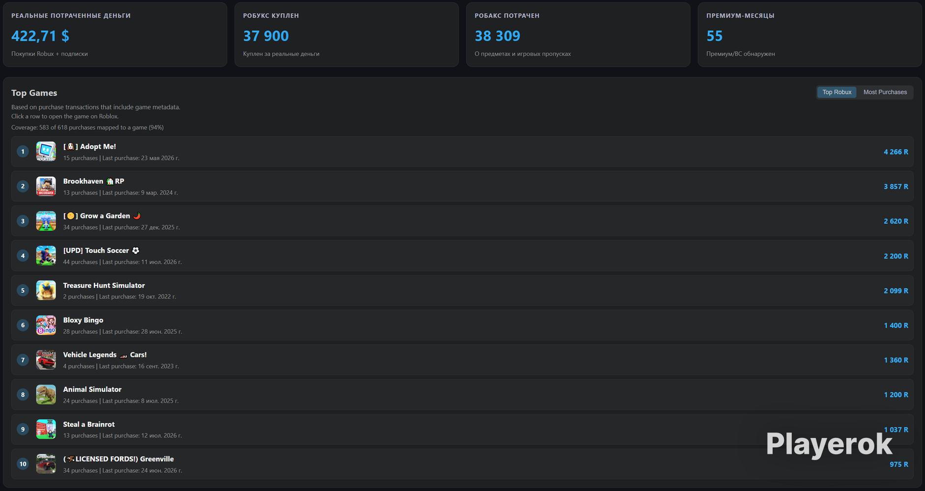The width and height of the screenshot is (925, 491).
Task: Click the Touch Soccer game icon
Action: point(46,256)
